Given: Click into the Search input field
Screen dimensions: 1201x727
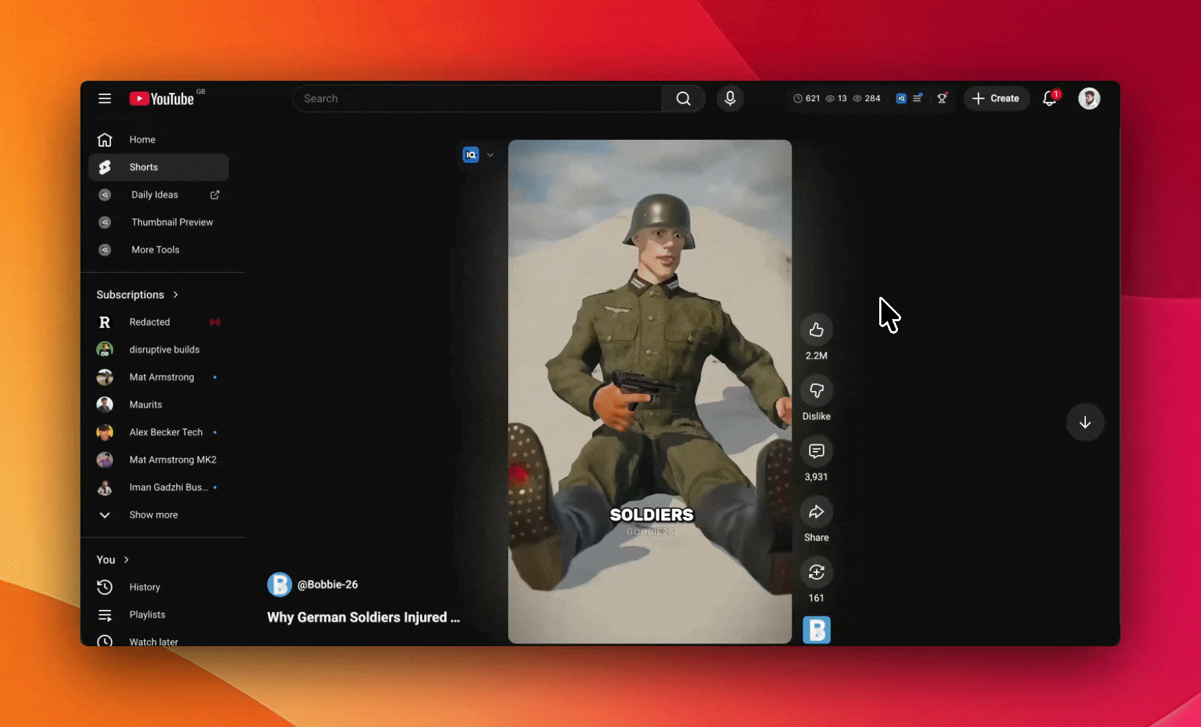Looking at the screenshot, I should 478,98.
